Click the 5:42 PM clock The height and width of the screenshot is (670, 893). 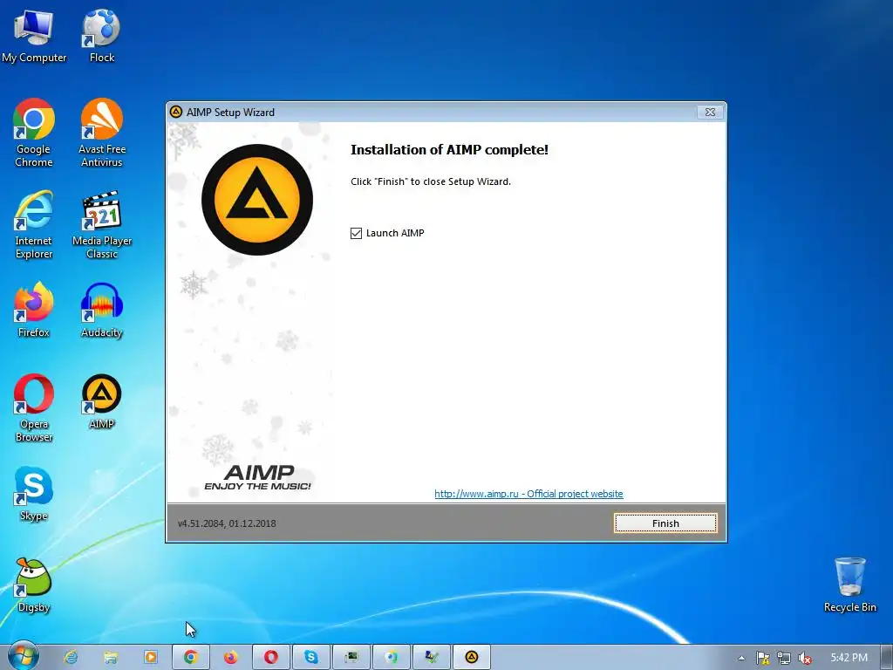849,658
